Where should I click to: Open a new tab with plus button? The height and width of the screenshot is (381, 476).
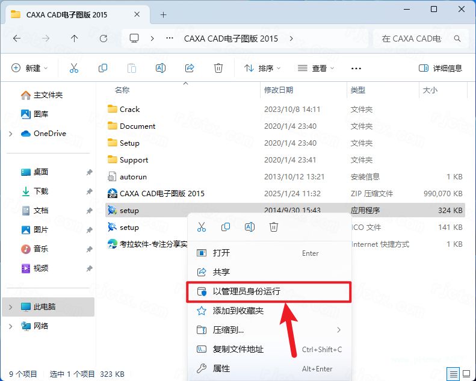[163, 14]
